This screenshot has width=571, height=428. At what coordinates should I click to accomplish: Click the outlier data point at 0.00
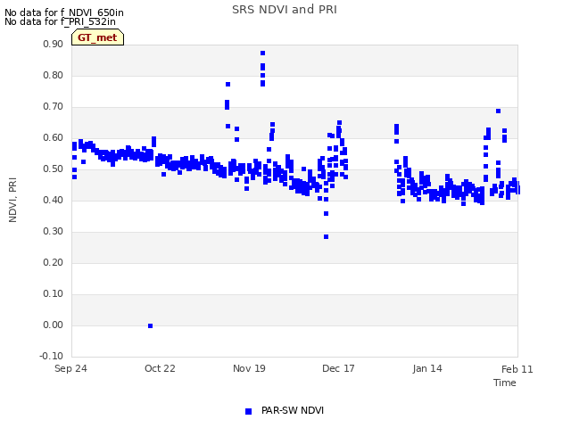point(151,325)
